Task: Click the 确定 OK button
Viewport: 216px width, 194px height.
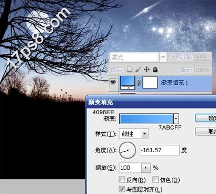Action: (x=205, y=118)
